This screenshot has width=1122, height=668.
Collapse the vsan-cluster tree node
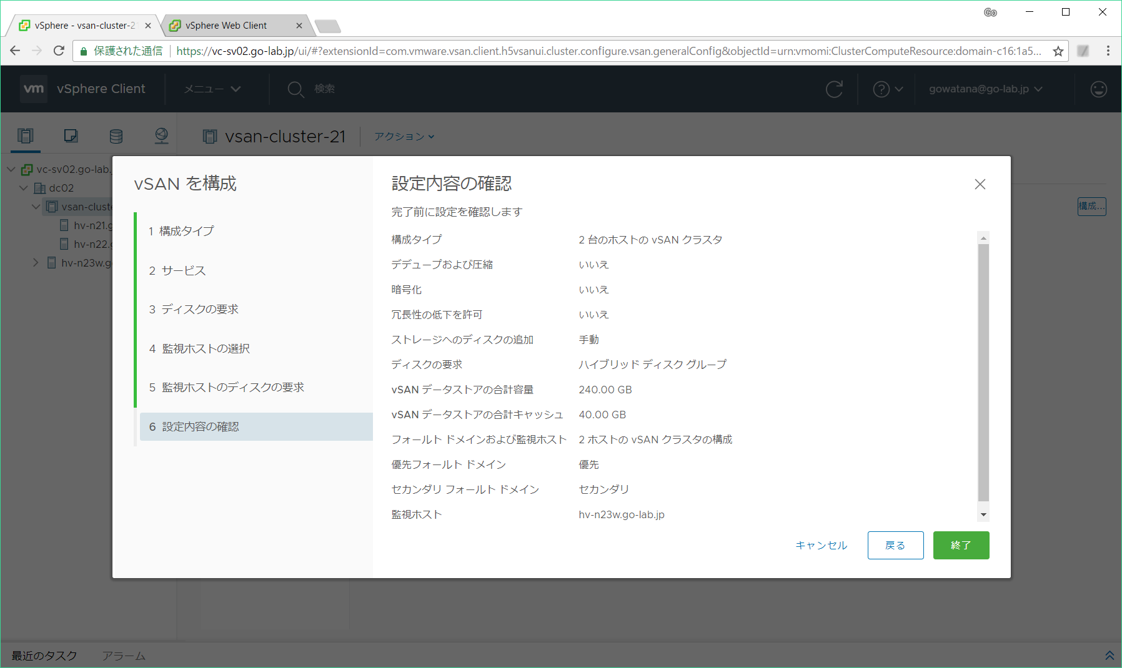point(36,207)
